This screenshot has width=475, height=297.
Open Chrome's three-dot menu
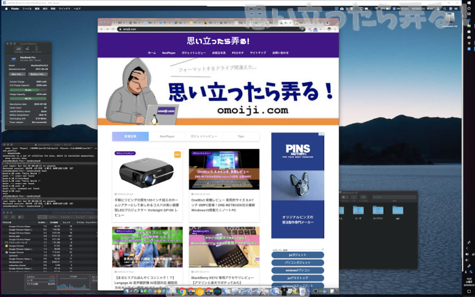point(335,29)
